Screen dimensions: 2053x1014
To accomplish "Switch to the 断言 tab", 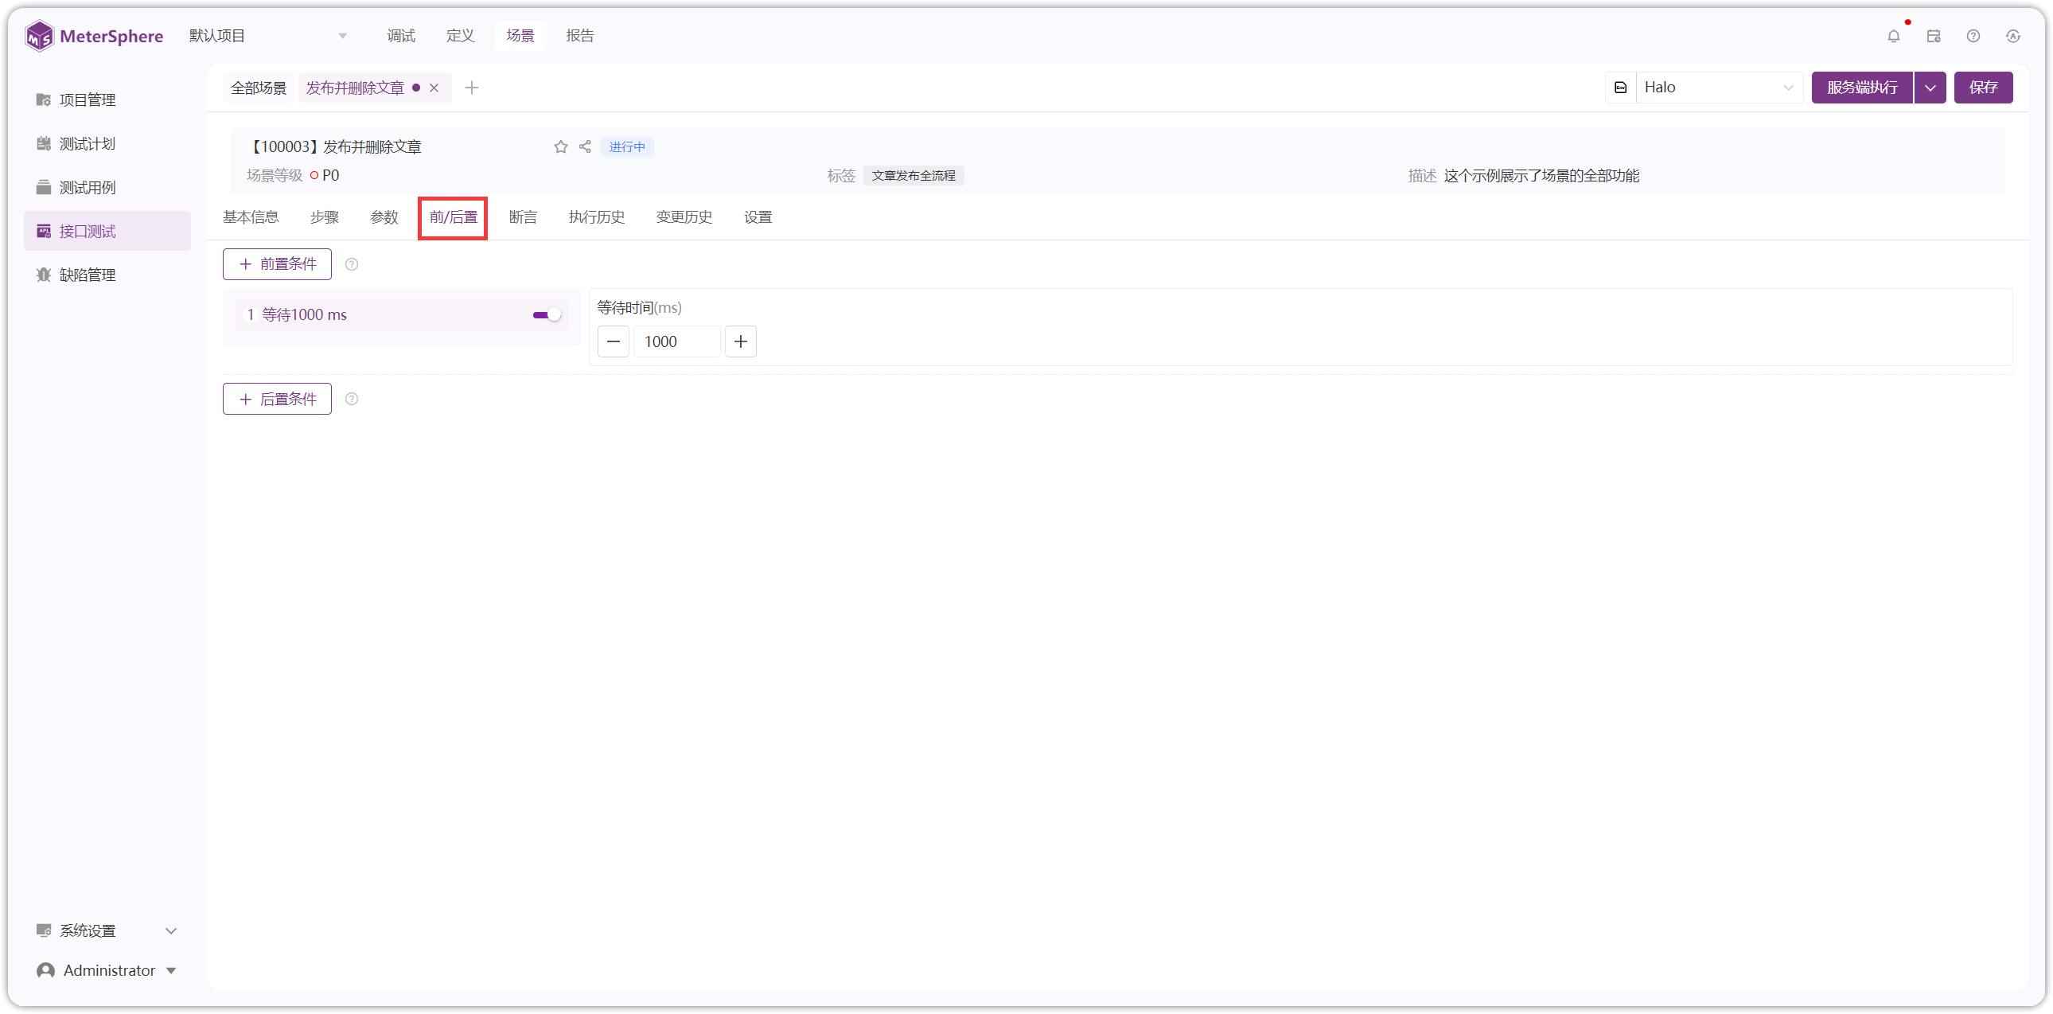I will tap(523, 217).
